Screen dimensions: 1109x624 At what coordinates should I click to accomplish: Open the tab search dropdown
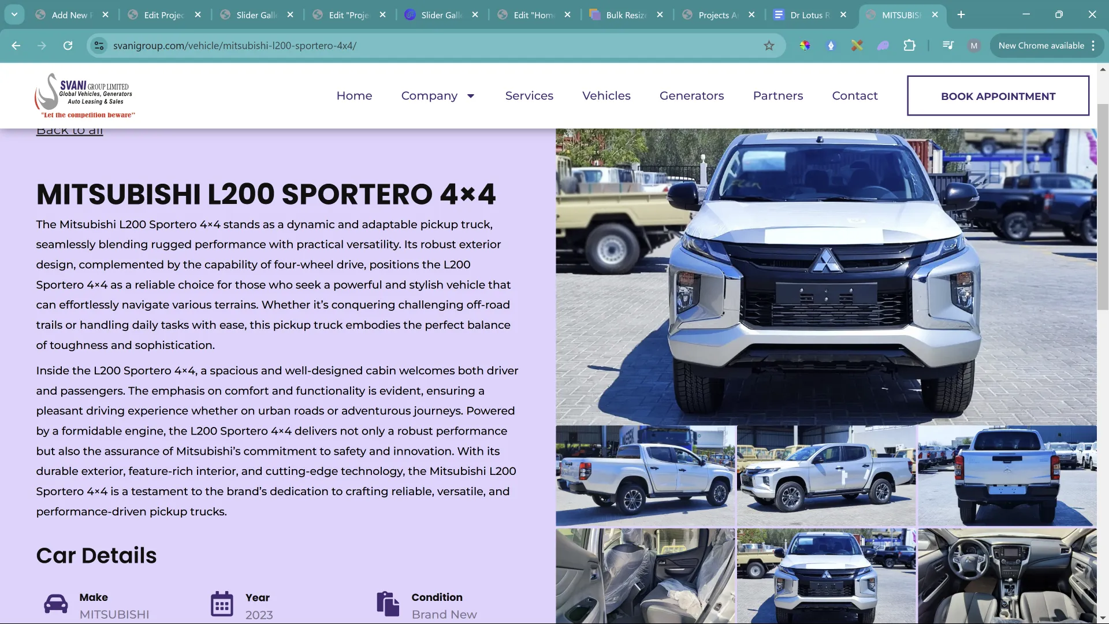[14, 15]
